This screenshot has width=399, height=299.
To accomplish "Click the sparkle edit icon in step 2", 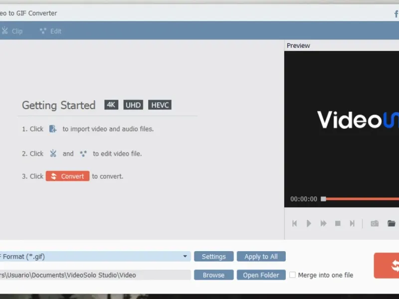I will pos(83,153).
